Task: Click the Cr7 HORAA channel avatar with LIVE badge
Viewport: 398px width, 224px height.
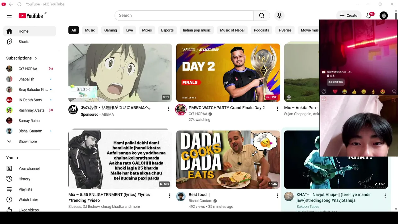Action: click(181, 110)
